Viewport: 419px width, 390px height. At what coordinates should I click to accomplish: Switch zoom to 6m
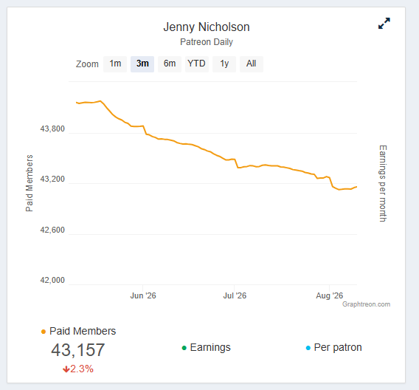tap(170, 64)
